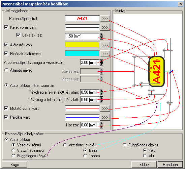Open >>> button for Mutató vonal
Screen dimensions: 185x169
point(105,108)
